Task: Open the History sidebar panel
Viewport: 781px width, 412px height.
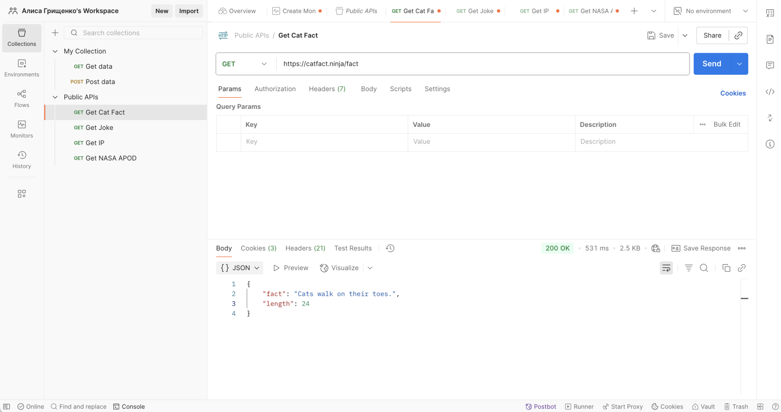Action: (21, 160)
